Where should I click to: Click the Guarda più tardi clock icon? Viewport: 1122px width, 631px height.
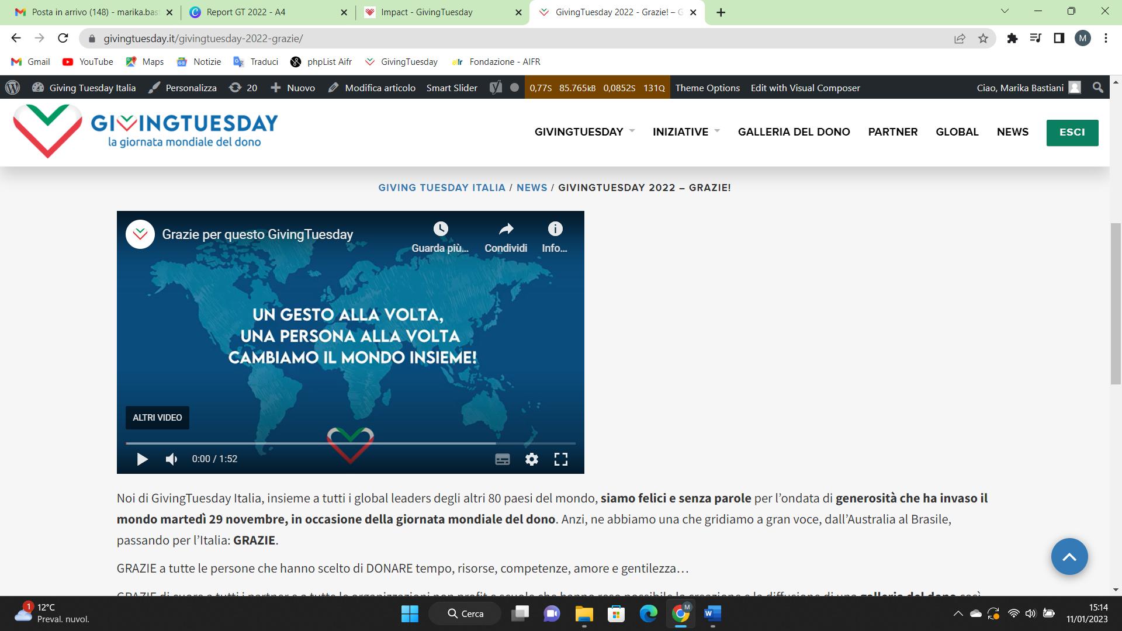point(441,229)
